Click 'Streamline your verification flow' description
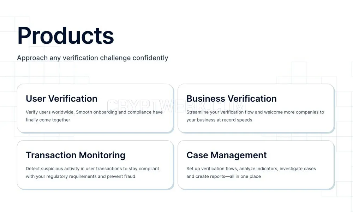 pos(255,116)
